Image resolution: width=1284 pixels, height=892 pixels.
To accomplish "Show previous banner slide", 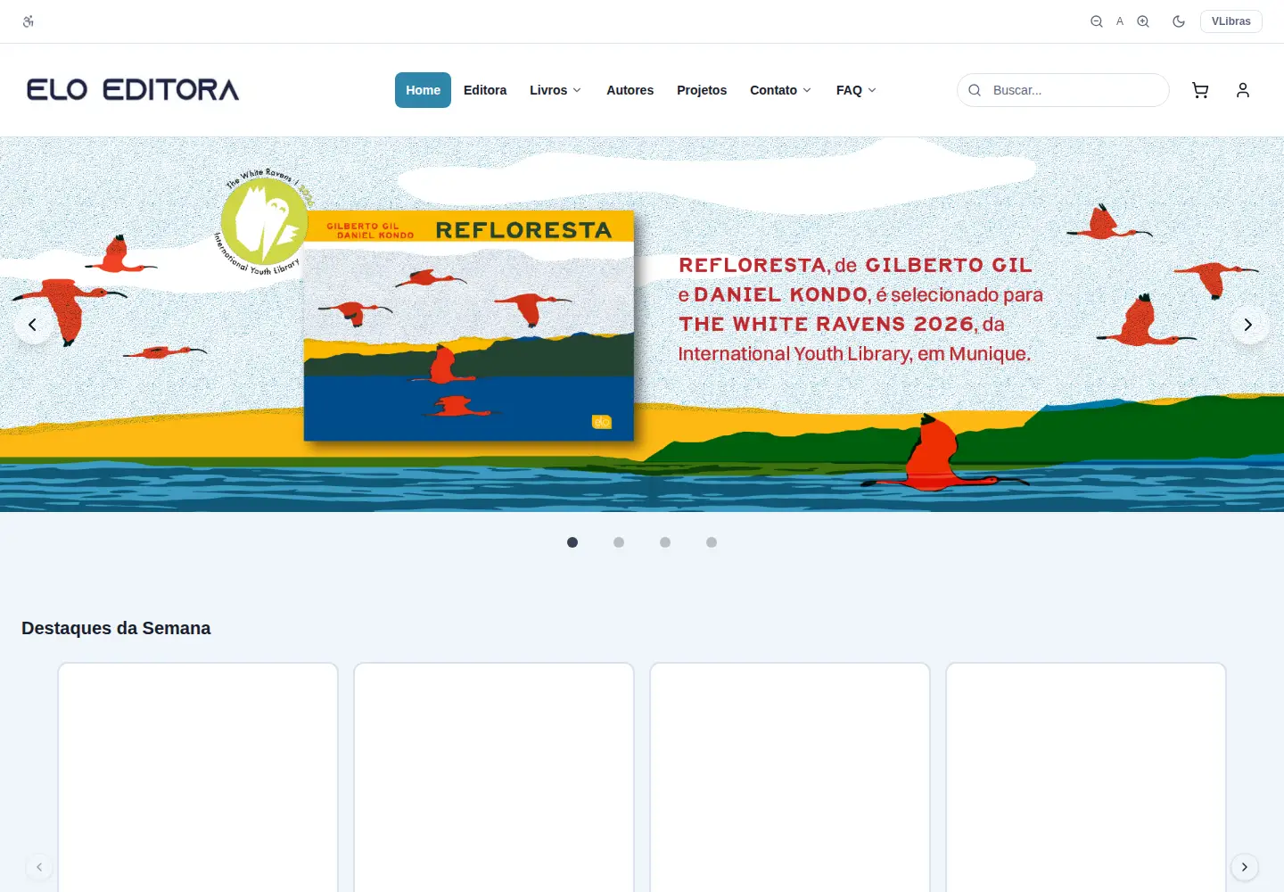I will pyautogui.click(x=33, y=325).
